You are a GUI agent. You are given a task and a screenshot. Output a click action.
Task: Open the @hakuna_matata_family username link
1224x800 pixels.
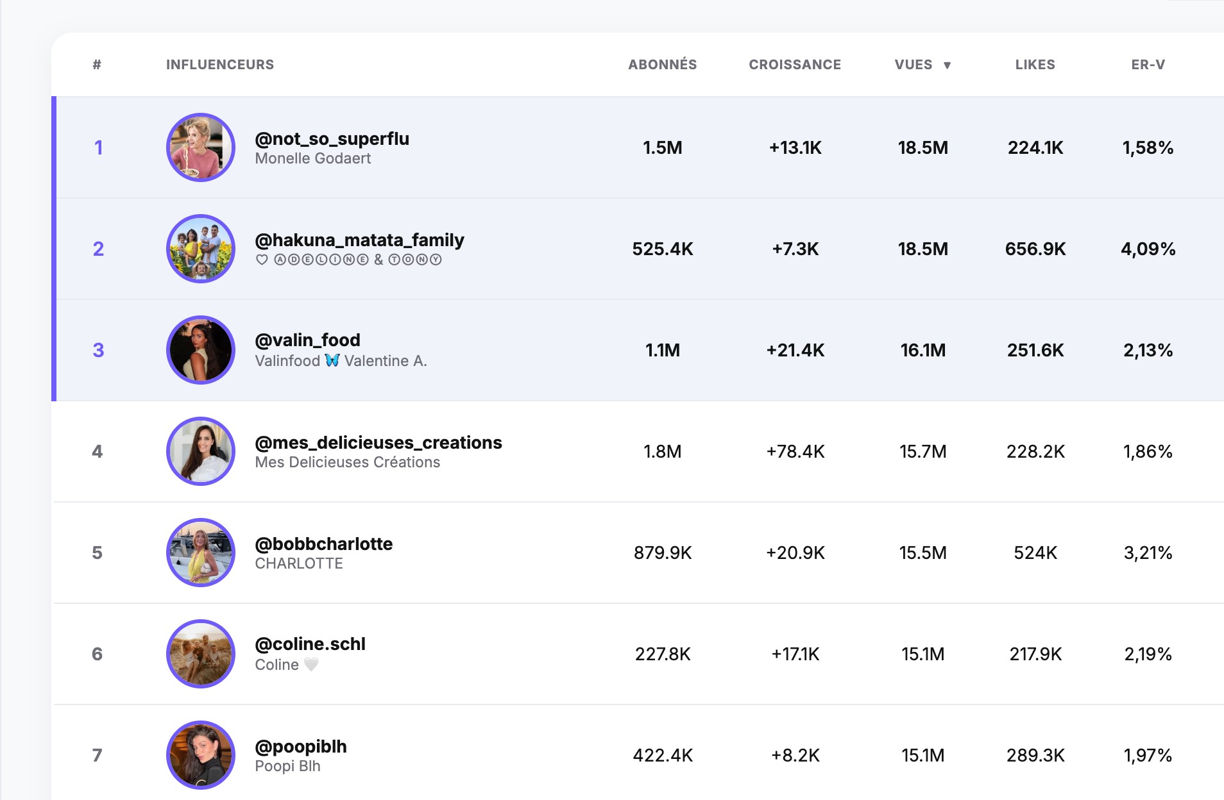[x=359, y=240]
